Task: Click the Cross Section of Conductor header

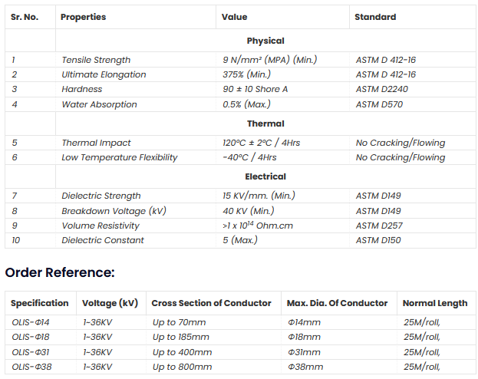Action: [211, 303]
